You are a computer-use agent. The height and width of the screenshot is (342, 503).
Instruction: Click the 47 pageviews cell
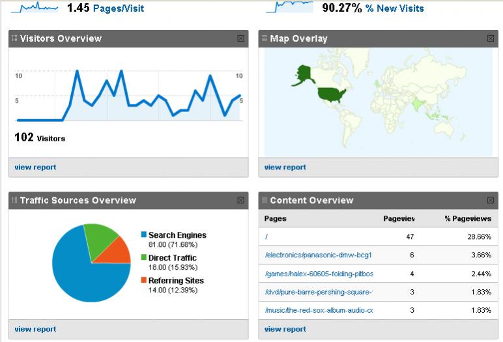[410, 236]
